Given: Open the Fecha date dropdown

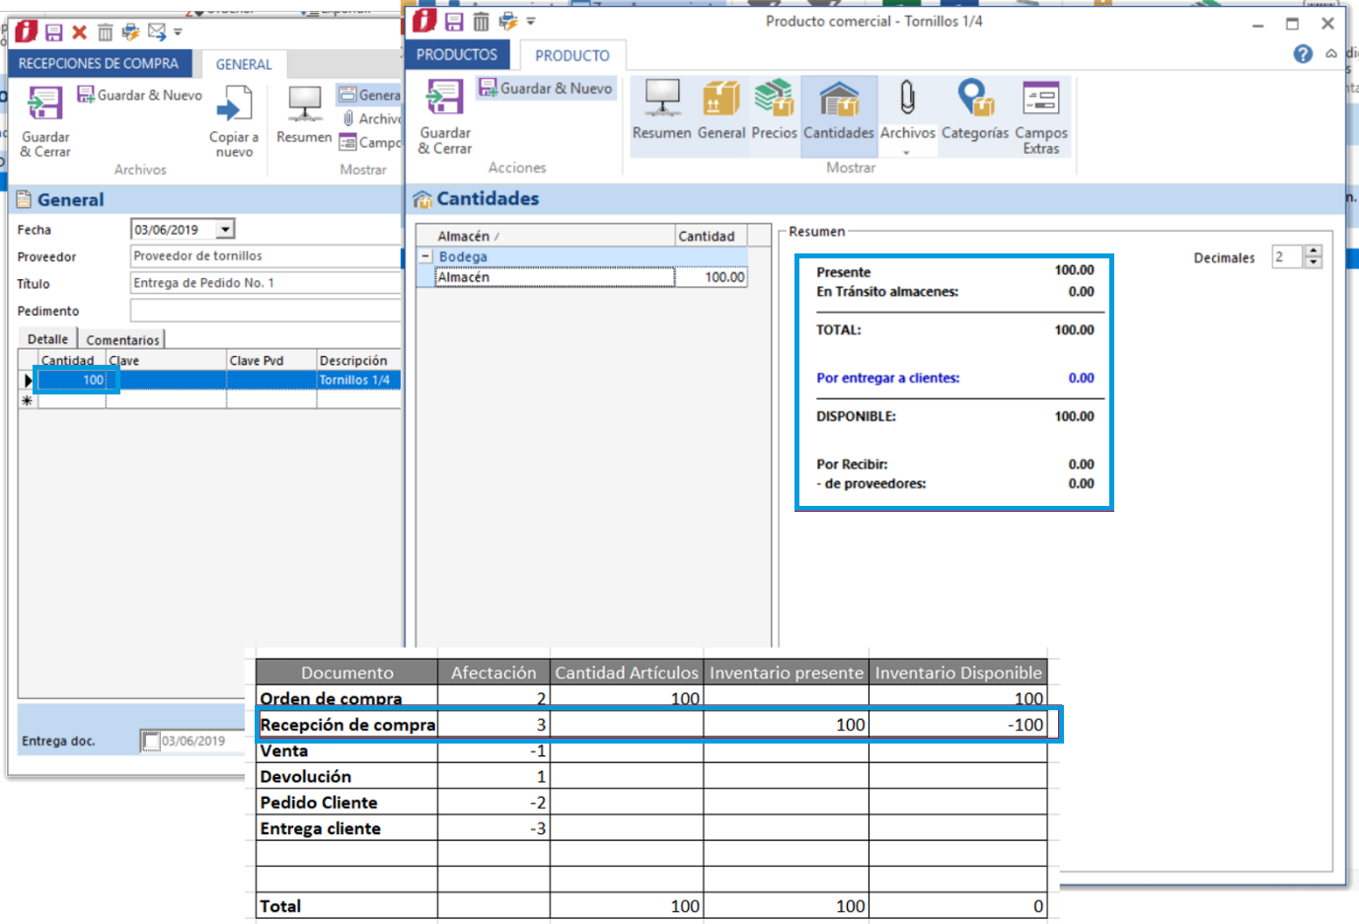Looking at the screenshot, I should coord(226,230).
